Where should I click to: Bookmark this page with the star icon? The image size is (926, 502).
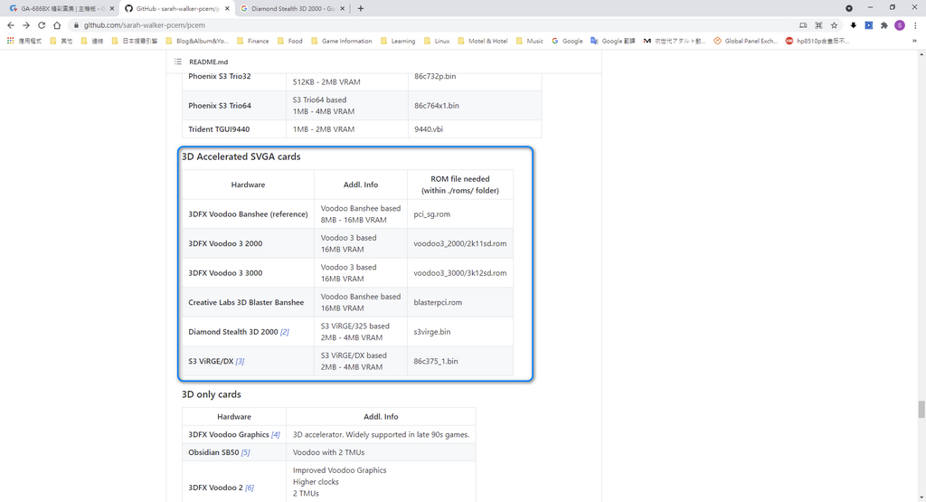[834, 25]
